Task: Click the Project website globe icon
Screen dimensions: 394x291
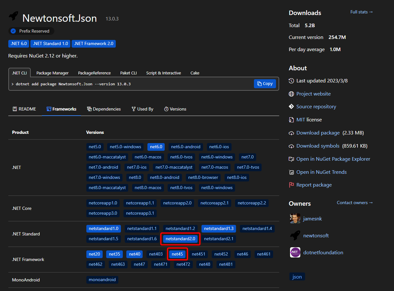Action: tap(291, 94)
